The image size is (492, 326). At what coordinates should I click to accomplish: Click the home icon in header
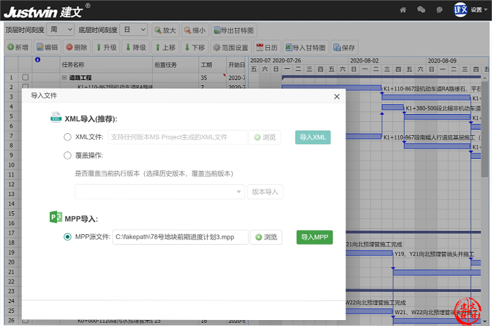(403, 10)
